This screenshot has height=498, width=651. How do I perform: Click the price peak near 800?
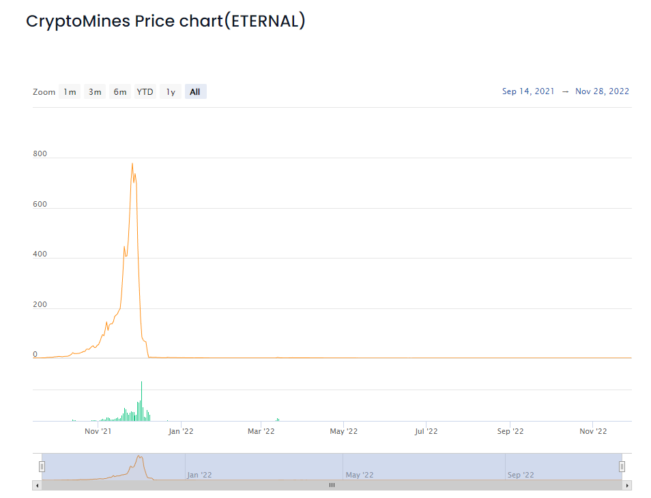pyautogui.click(x=132, y=164)
